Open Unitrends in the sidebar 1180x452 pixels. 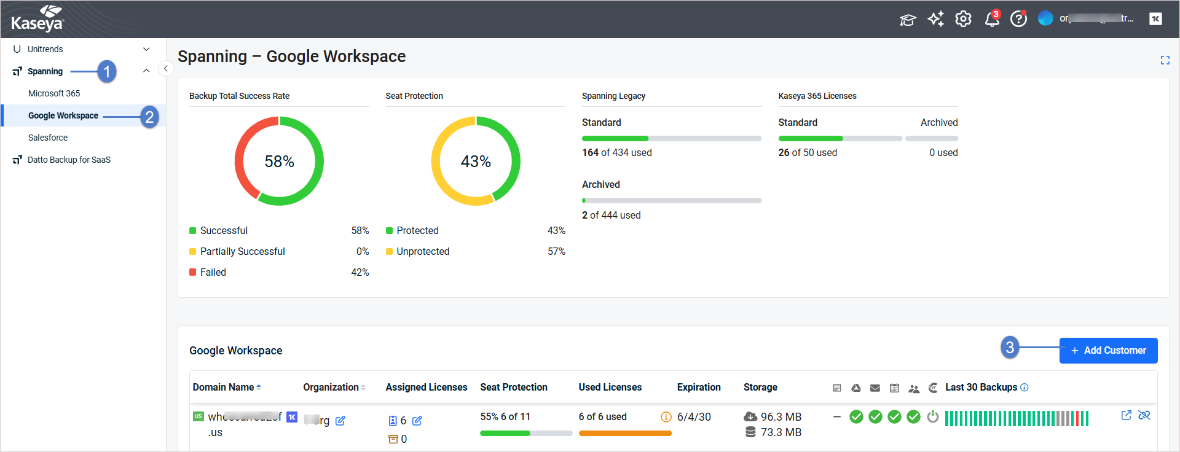45,49
